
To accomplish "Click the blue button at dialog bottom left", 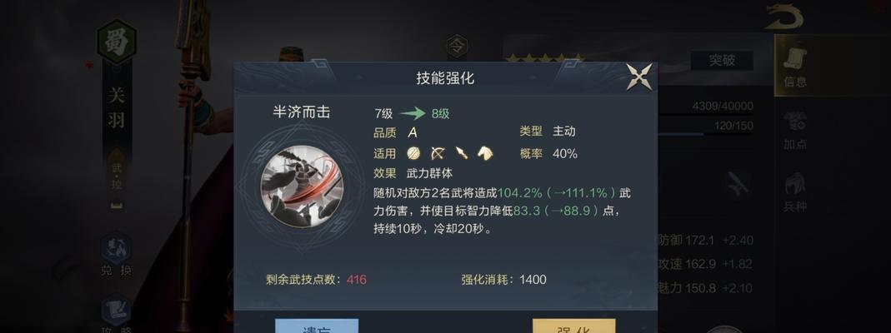I will [317, 326].
